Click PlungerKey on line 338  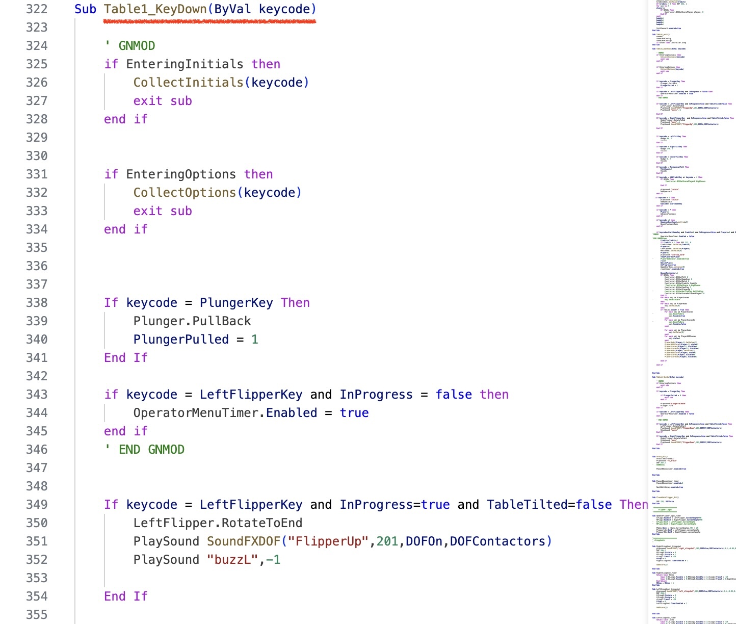click(236, 303)
